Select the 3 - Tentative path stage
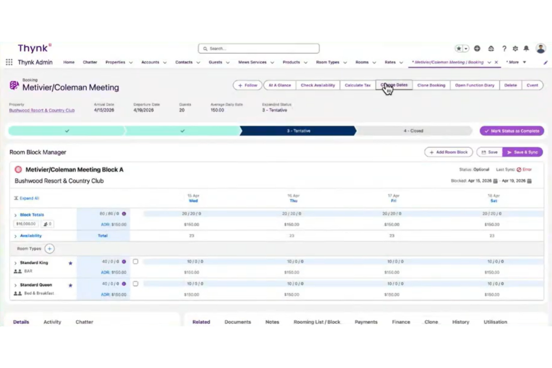Screen dimensions: 552x368 coord(298,131)
